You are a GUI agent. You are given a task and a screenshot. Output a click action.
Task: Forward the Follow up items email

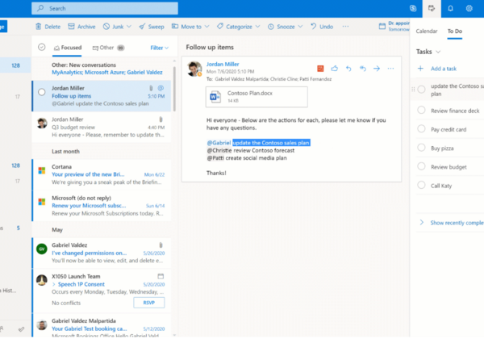377,69
